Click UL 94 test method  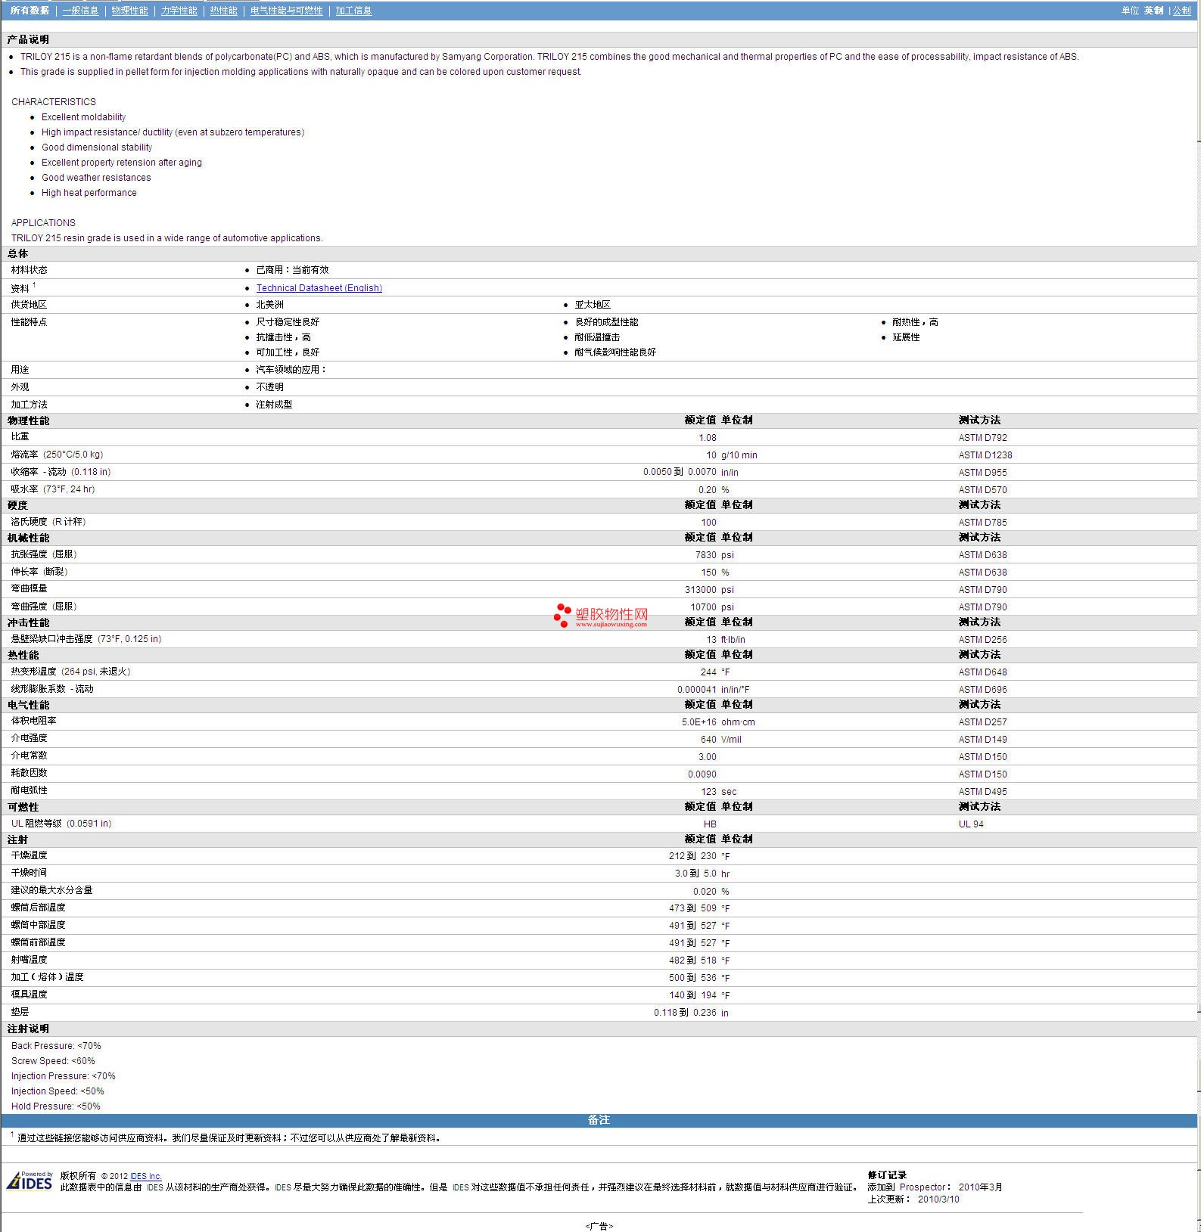coord(971,824)
